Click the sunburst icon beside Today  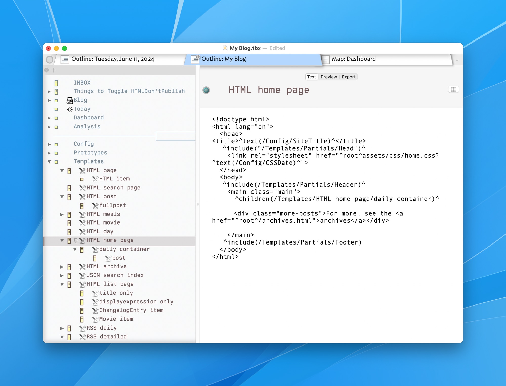[69, 109]
